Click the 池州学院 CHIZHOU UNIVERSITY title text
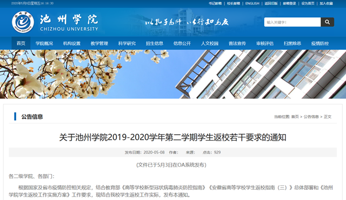 pos(69,22)
